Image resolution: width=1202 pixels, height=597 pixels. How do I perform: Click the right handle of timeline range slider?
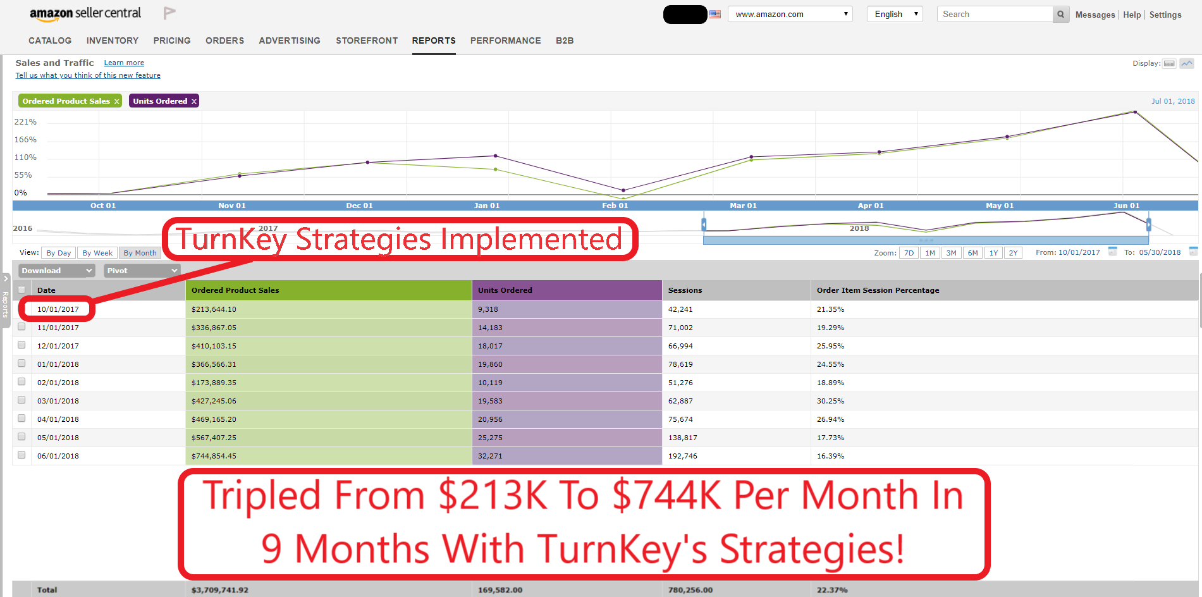point(1148,225)
